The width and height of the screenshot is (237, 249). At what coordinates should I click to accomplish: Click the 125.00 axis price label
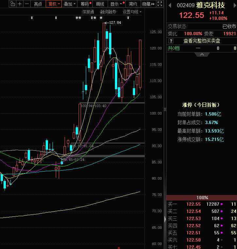pos(156,32)
